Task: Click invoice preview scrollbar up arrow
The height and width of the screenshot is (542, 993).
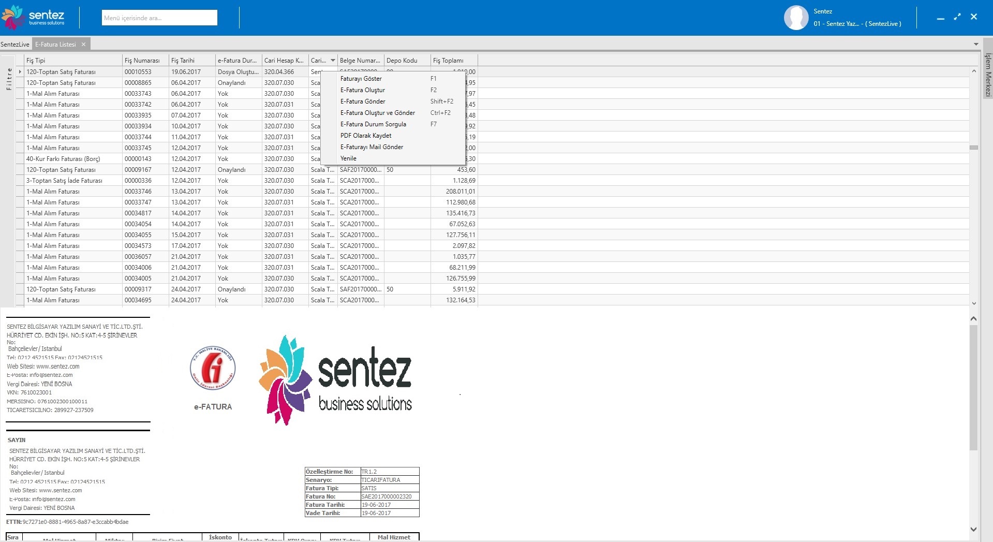Action: (973, 319)
